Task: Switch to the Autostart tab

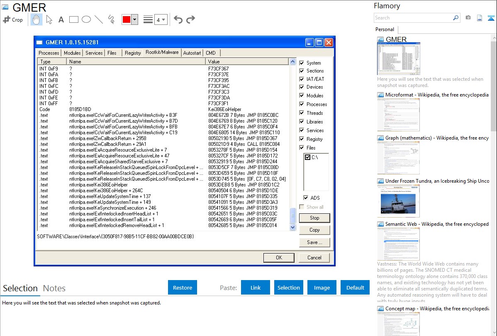Action: coord(192,53)
